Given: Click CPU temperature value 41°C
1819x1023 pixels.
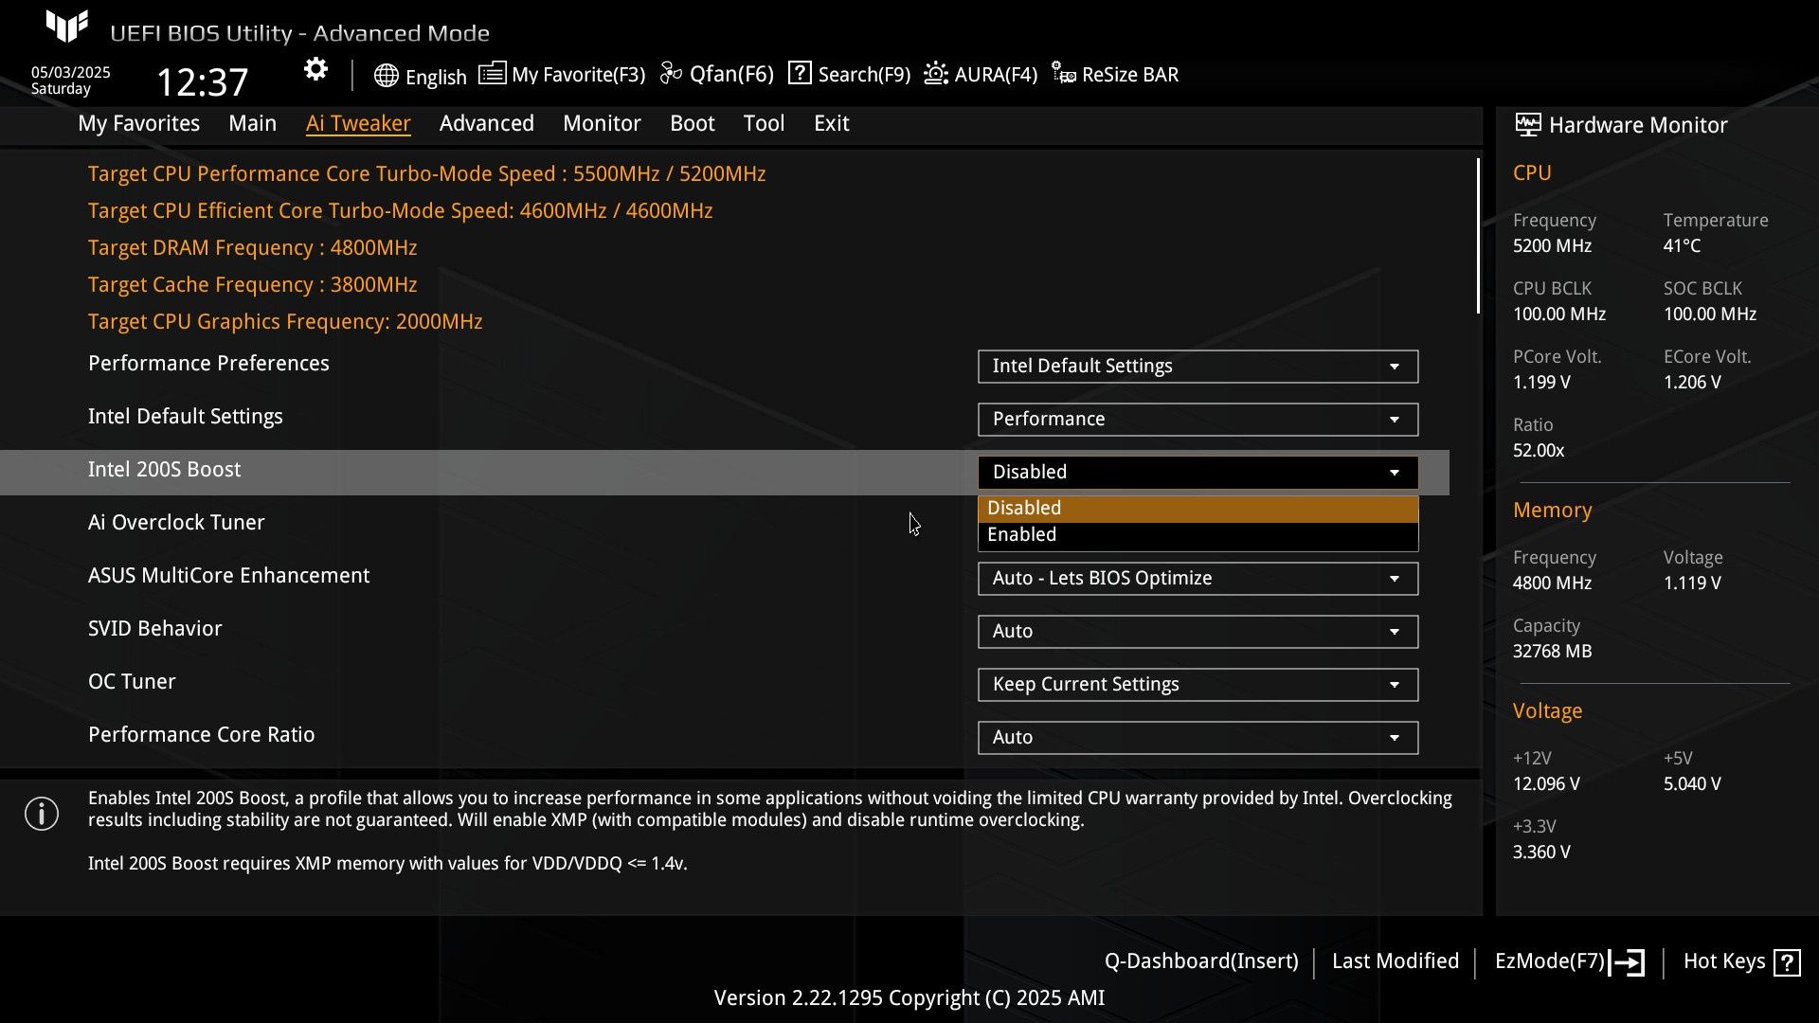Looking at the screenshot, I should (1682, 246).
